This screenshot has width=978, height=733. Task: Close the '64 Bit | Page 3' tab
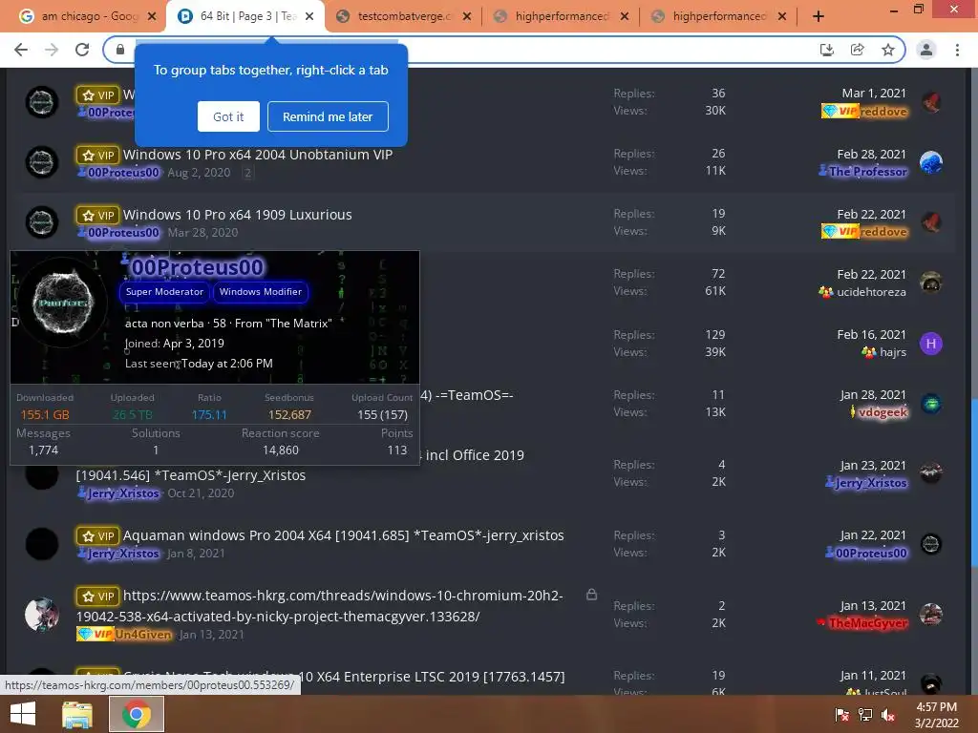point(309,16)
